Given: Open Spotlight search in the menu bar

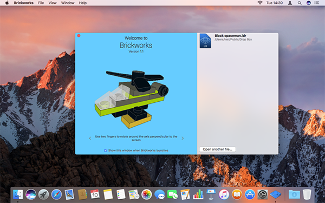Looking at the screenshot, I should tap(300, 3).
